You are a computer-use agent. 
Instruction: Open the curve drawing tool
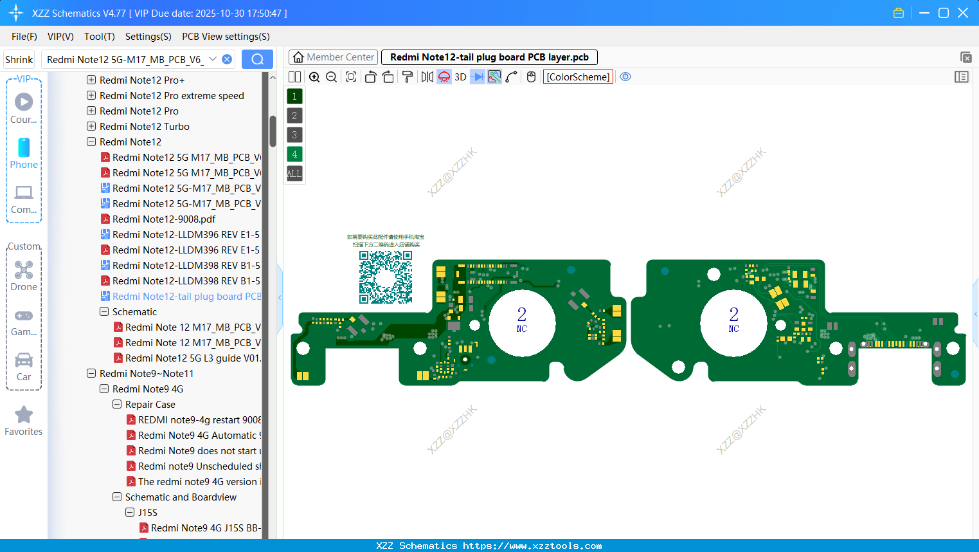510,77
